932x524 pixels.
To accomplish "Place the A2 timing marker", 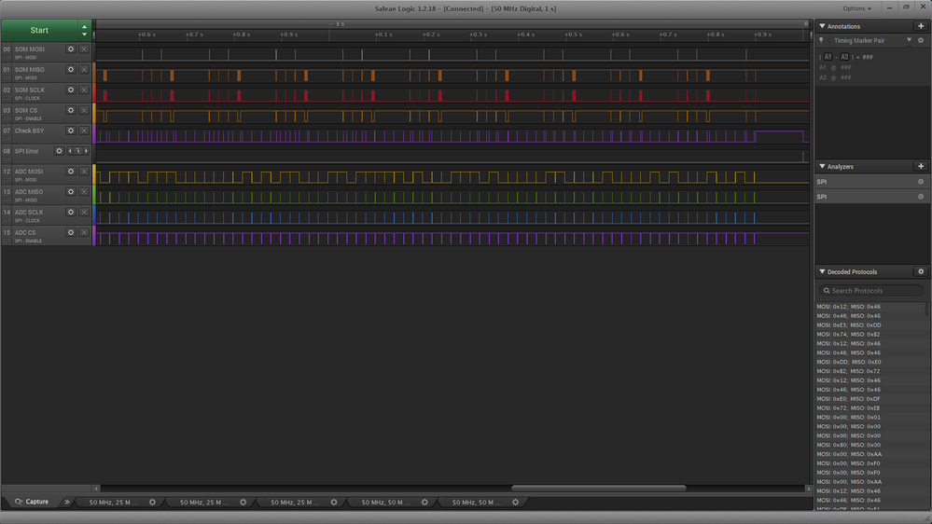I will click(844, 57).
